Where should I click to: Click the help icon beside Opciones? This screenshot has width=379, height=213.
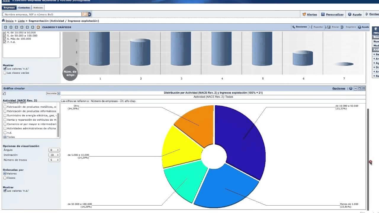(351, 88)
